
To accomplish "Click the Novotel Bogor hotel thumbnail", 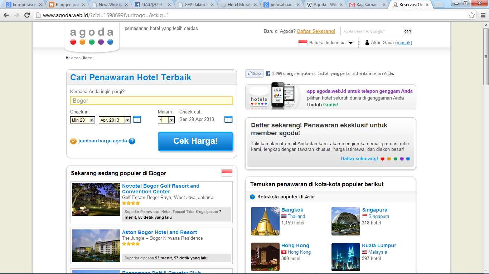I will coord(96,199).
